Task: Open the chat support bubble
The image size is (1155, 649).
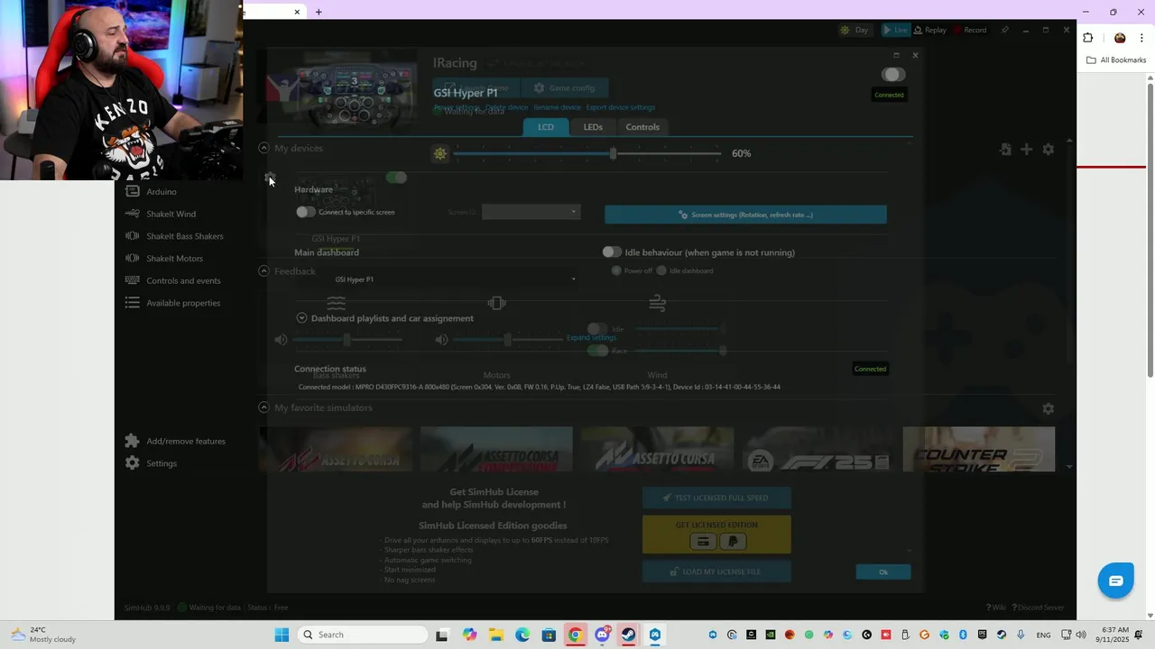Action: click(x=1115, y=580)
